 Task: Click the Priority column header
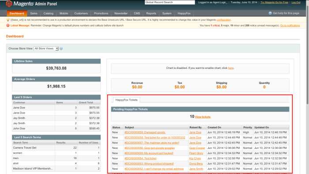[x=248, y=128]
